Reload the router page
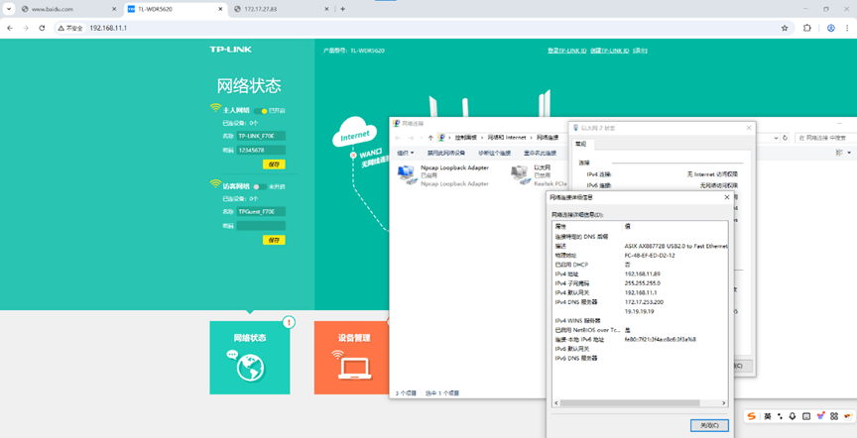This screenshot has width=857, height=438. click(42, 28)
